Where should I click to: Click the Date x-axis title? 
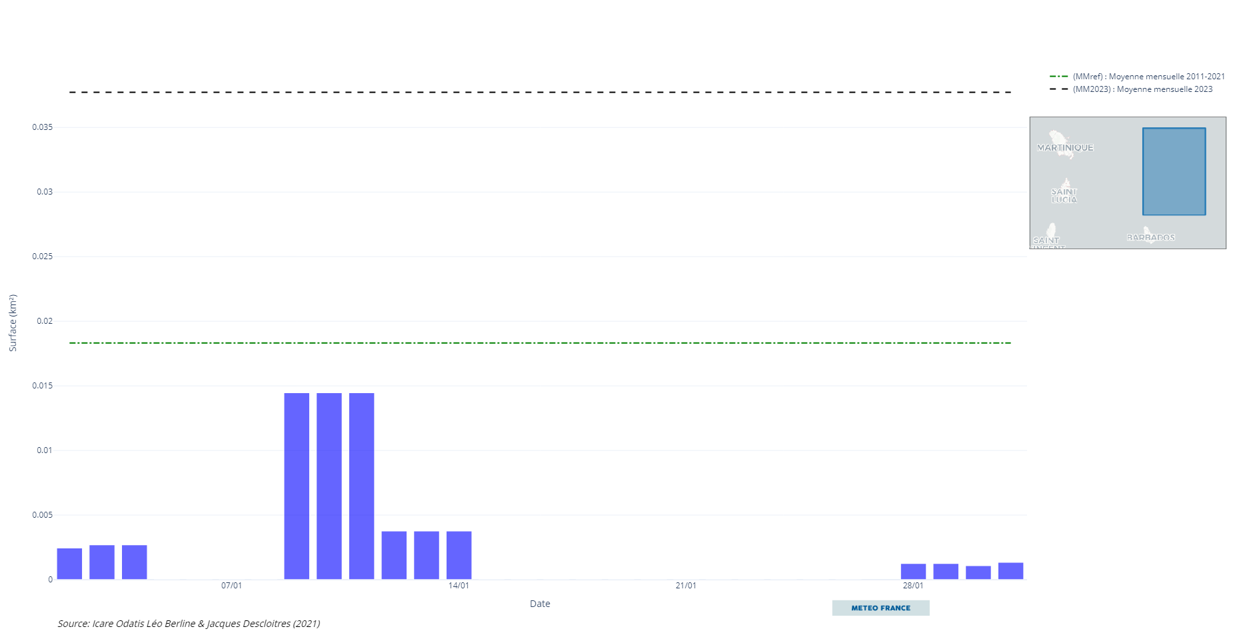(540, 604)
